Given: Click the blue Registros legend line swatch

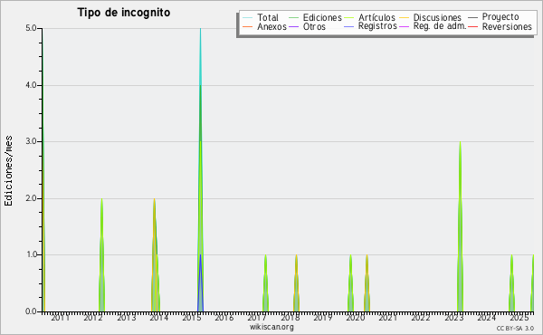Looking at the screenshot, I should tap(348, 26).
